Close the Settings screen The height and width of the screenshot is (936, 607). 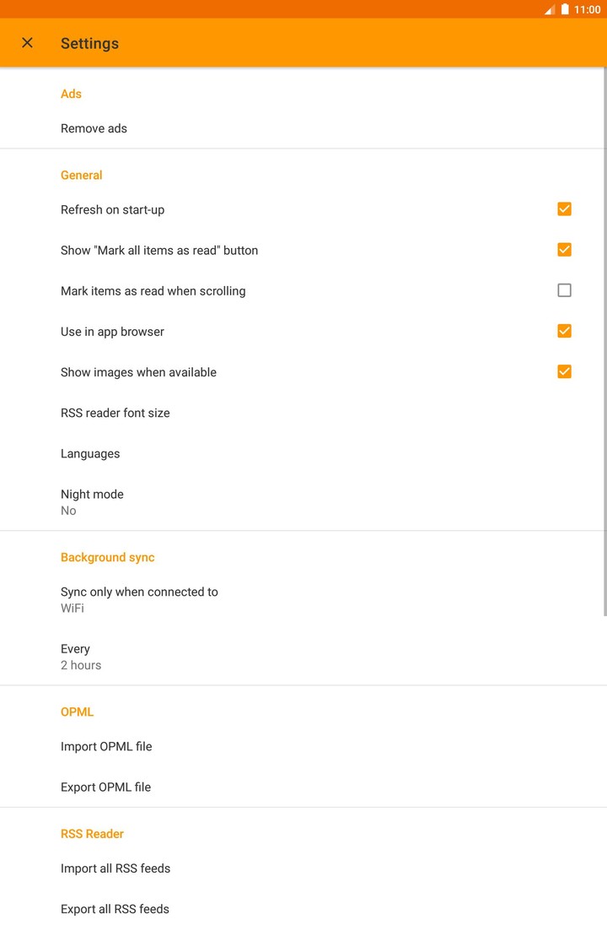[27, 42]
